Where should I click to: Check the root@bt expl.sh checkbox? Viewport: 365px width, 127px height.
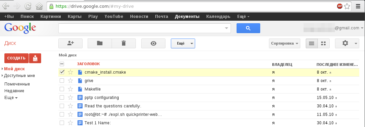coord(62,115)
